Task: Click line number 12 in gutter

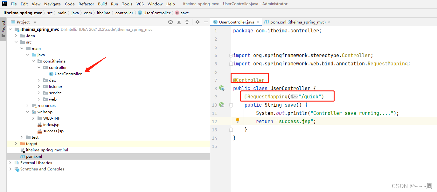Action: [214, 121]
